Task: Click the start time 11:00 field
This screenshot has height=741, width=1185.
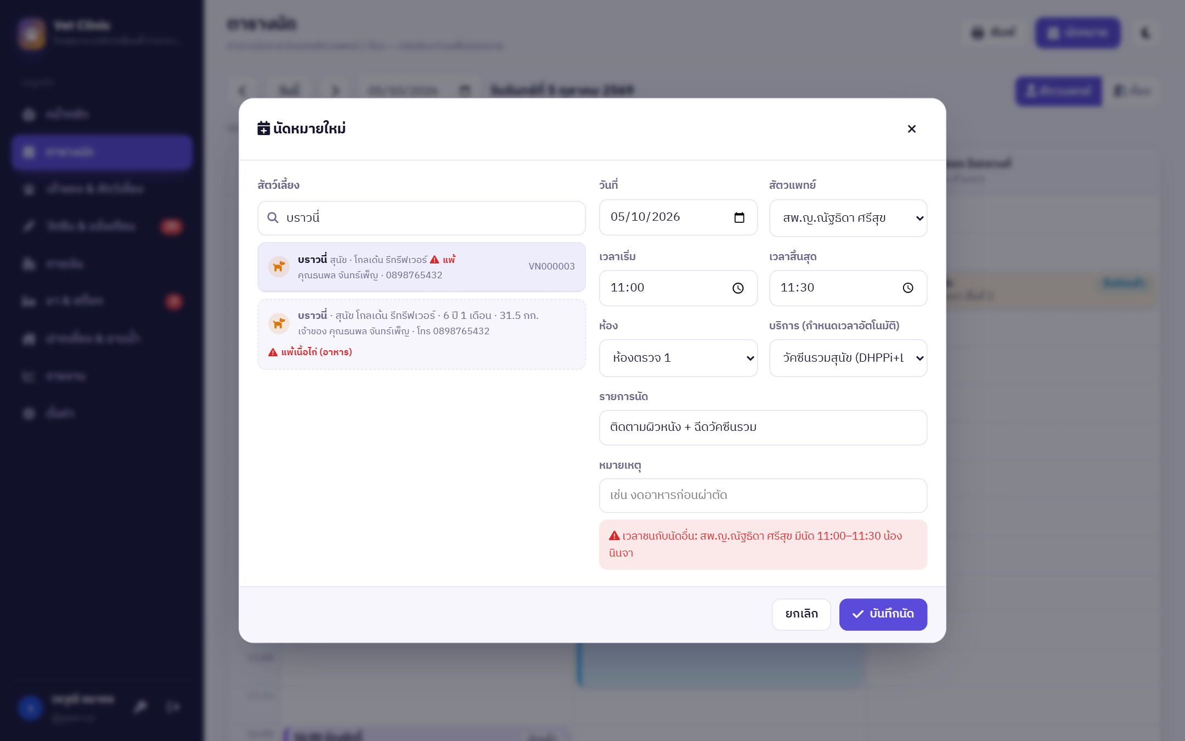Action: click(x=678, y=288)
